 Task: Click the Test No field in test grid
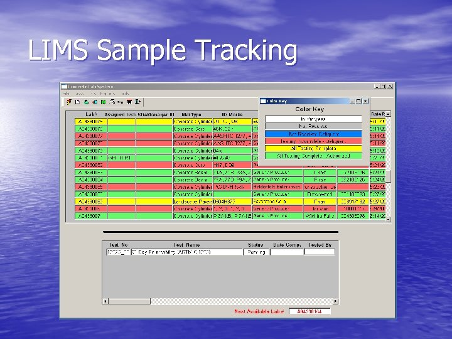[118, 252]
